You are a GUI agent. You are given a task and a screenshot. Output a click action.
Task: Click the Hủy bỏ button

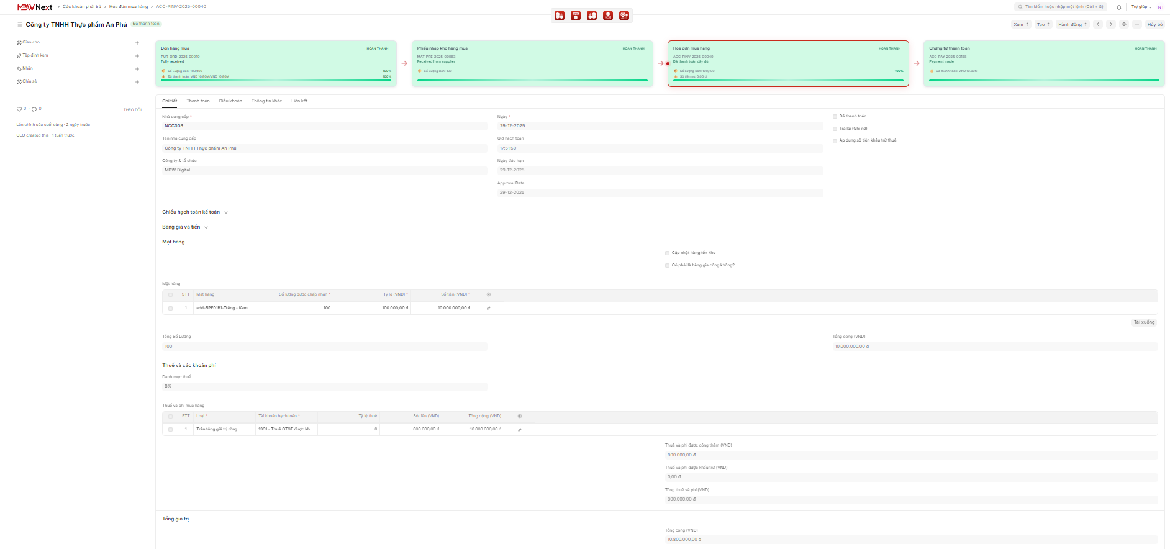tap(1154, 25)
